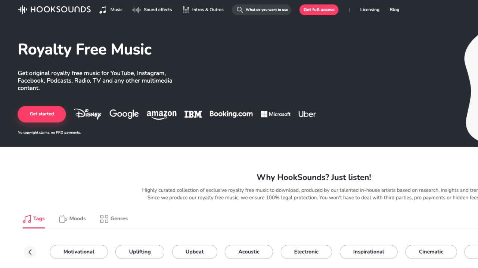Switch to the Genres tab
This screenshot has height=268, width=478.
(114, 219)
